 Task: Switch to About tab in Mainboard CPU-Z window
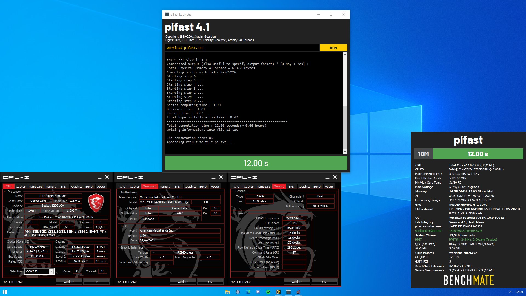(x=215, y=187)
